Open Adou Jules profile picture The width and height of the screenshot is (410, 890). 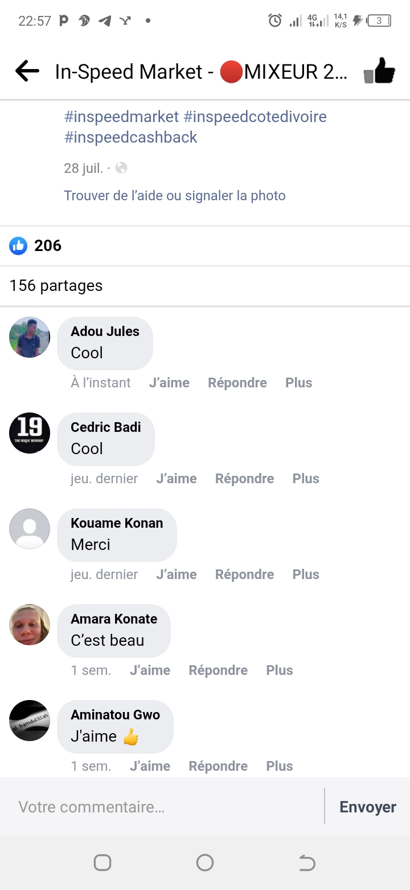click(30, 337)
